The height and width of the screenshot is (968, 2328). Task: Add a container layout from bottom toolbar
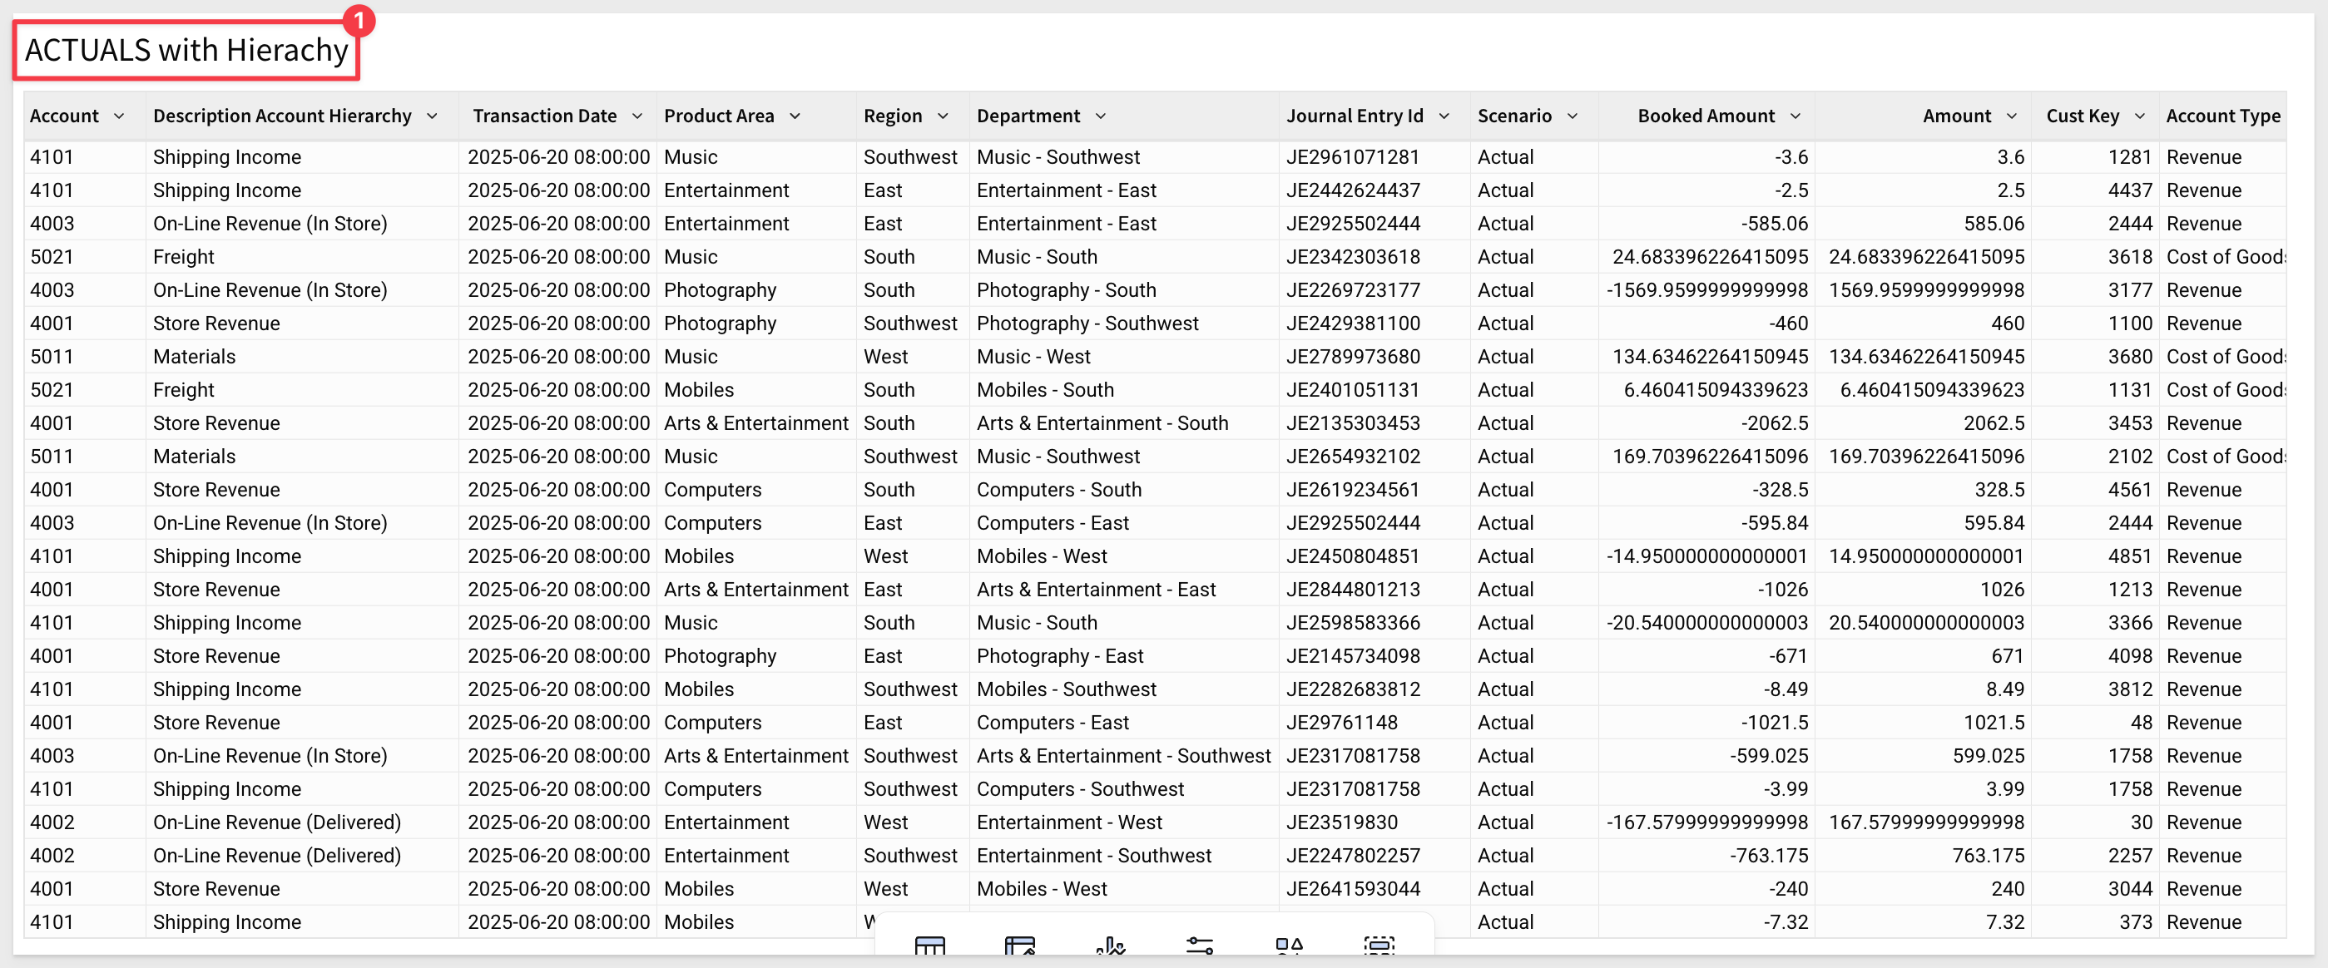pyautogui.click(x=1379, y=945)
